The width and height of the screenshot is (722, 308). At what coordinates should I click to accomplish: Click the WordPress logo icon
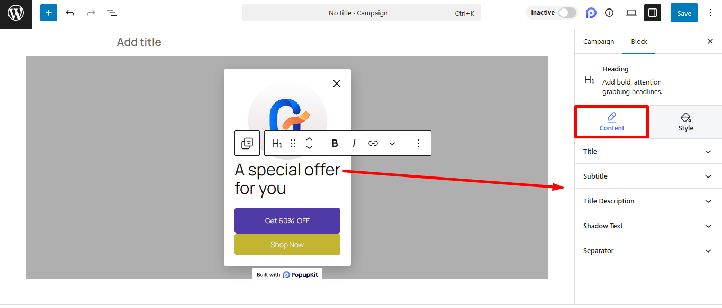click(16, 13)
